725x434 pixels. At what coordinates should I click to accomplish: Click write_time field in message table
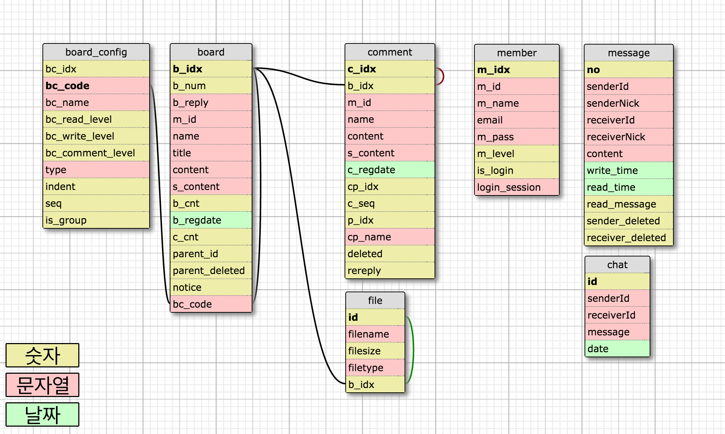628,171
